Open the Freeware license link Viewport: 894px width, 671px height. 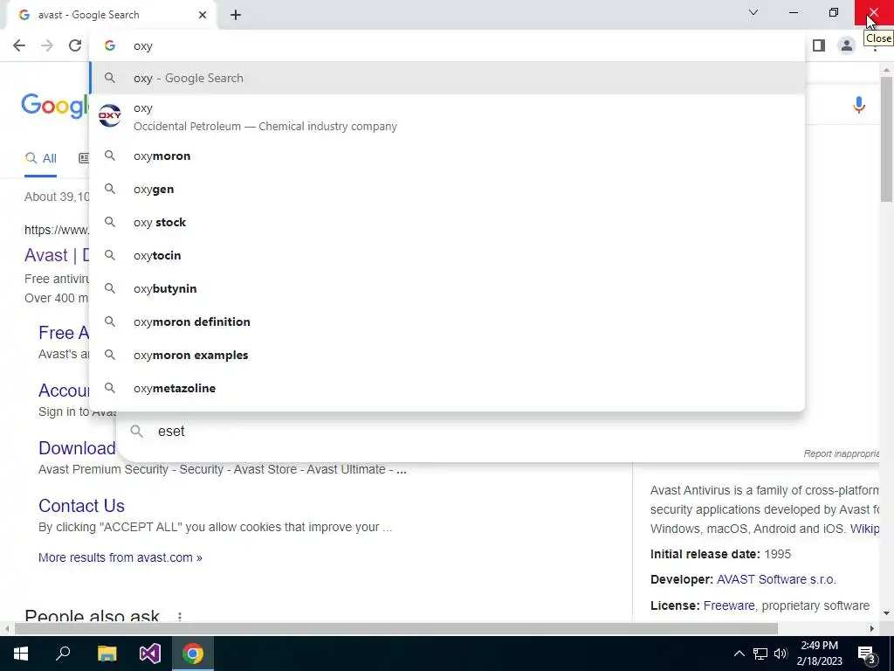pos(729,605)
